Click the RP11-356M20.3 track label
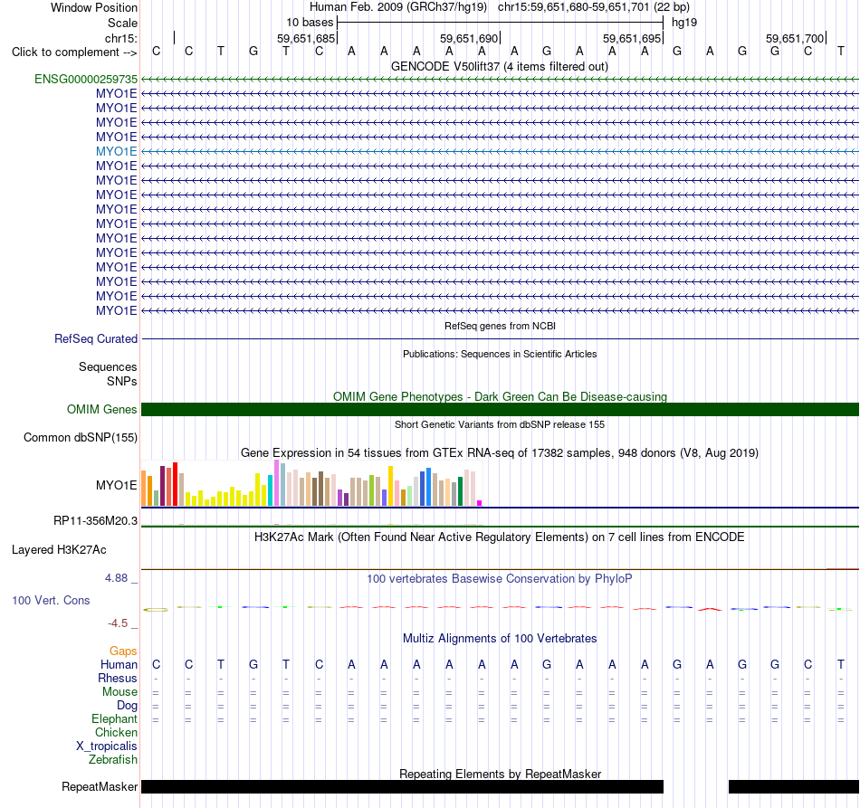 point(95,521)
